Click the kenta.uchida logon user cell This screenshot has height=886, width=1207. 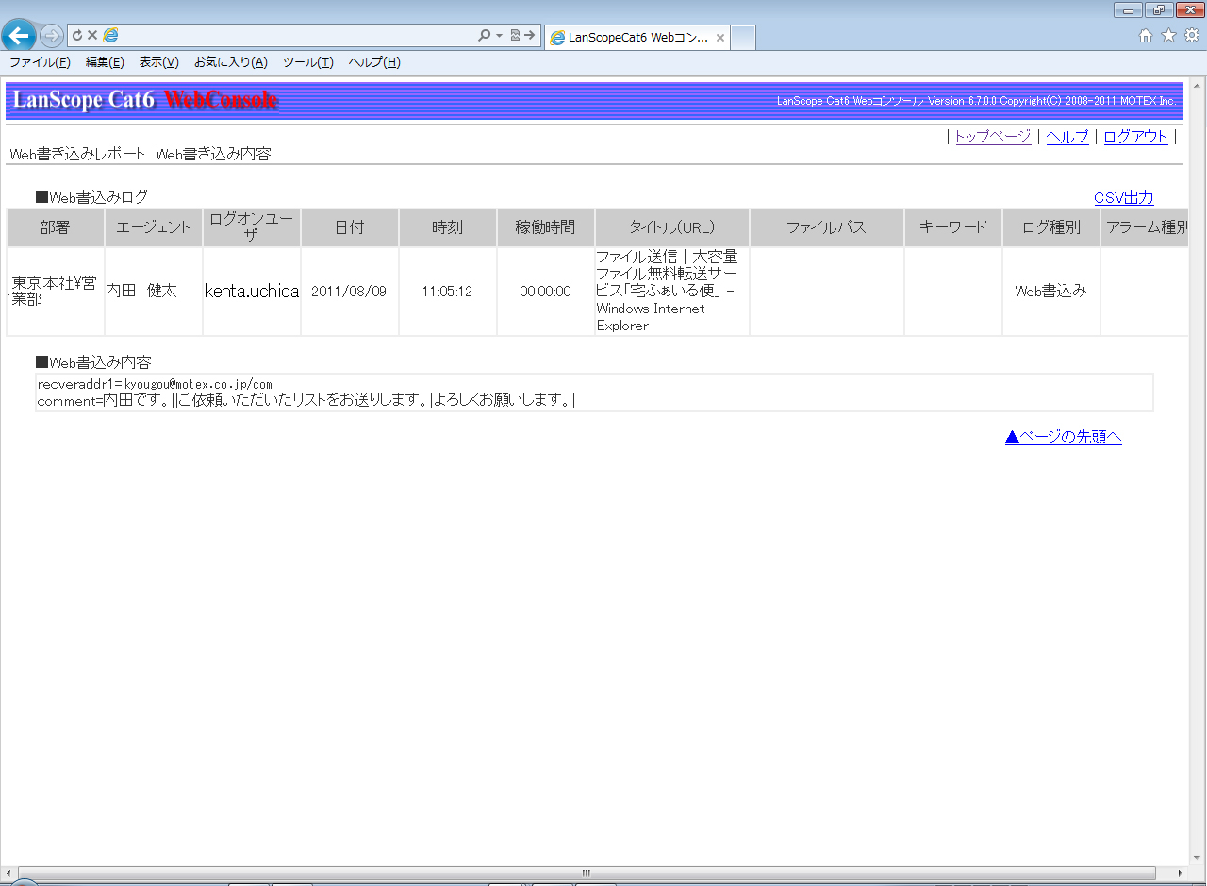(252, 292)
